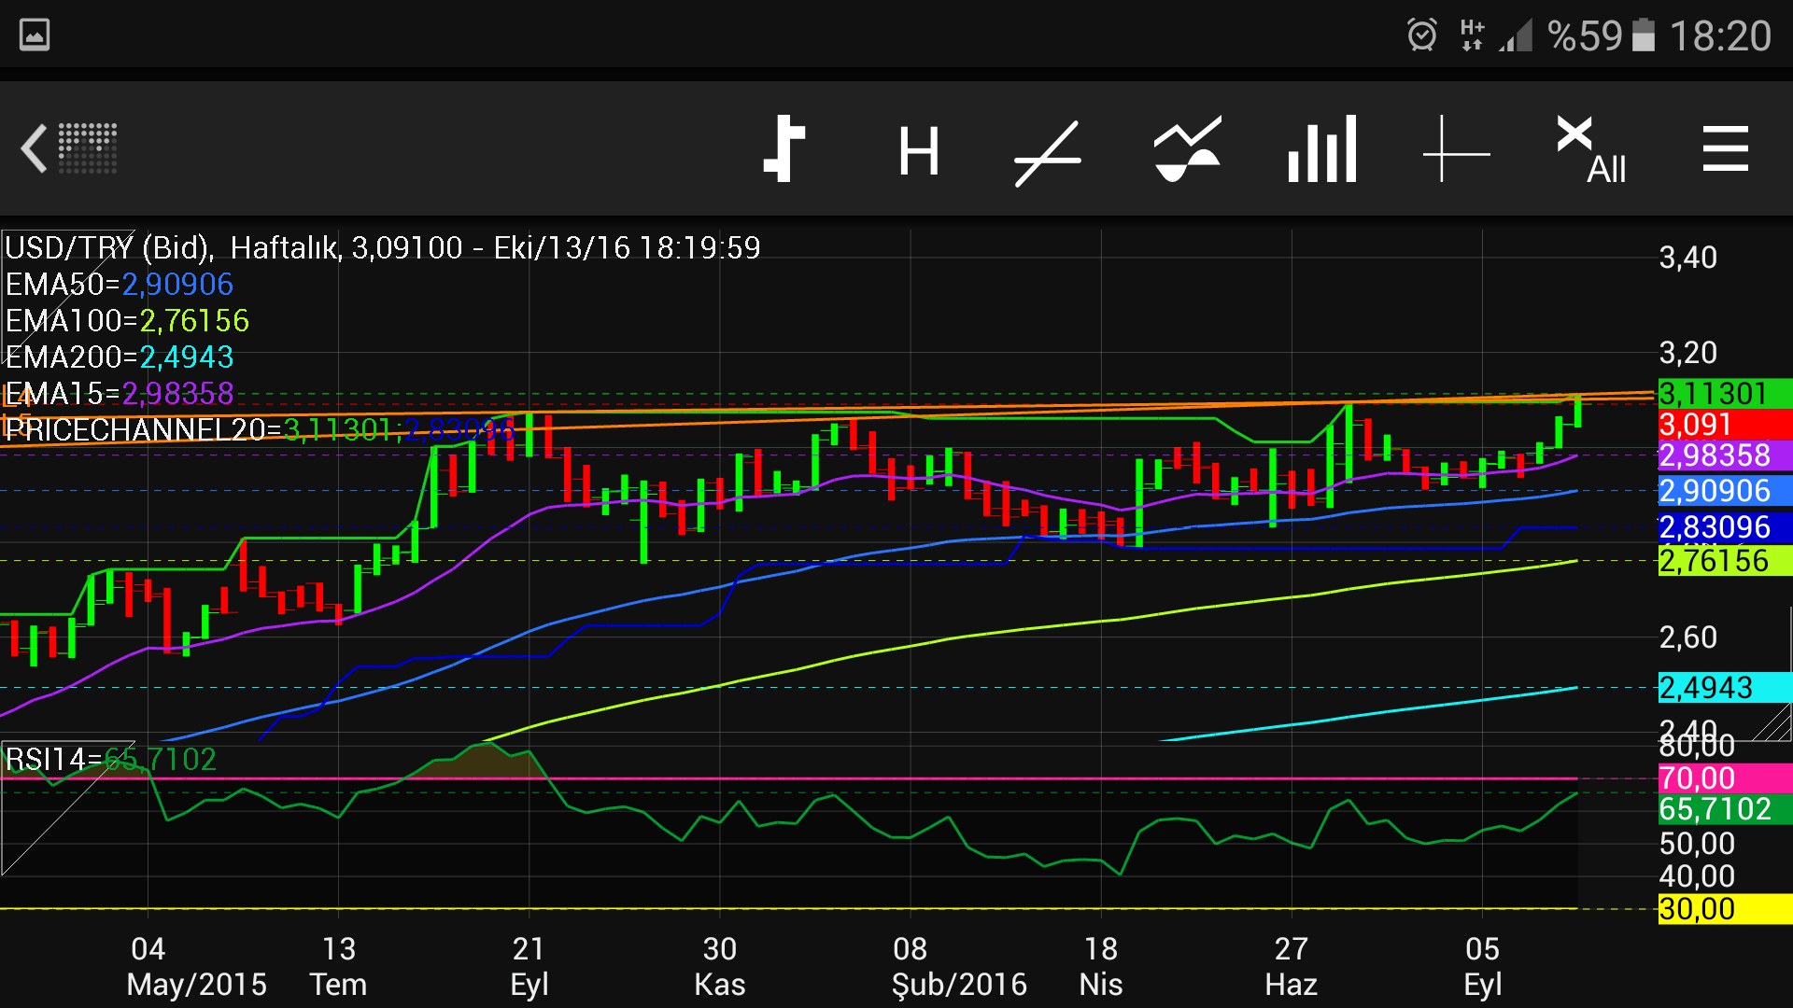The height and width of the screenshot is (1008, 1793).
Task: Open the chart type (OHLC bar) tool
Action: [784, 149]
